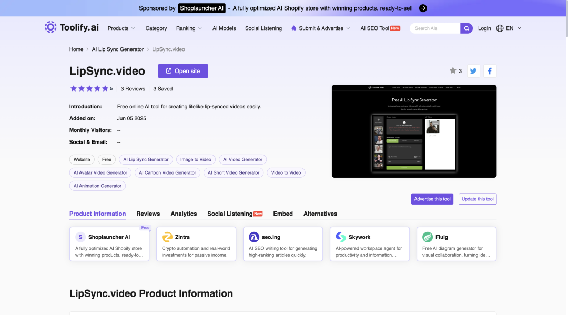This screenshot has width=568, height=315.
Task: Click the AI Video Generator tag
Action: tap(242, 159)
